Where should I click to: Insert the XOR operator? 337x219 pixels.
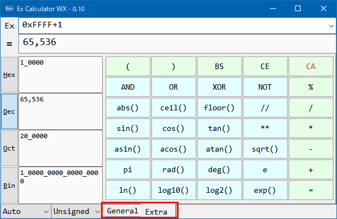click(x=219, y=87)
